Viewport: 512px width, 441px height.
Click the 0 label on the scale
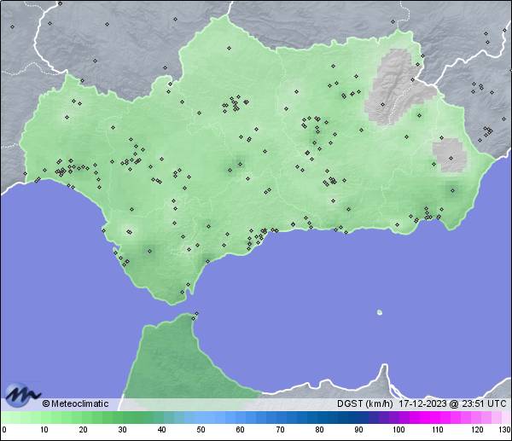4,430
